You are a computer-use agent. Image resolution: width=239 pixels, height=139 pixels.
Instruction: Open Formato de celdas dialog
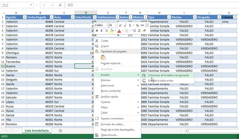click(112, 124)
